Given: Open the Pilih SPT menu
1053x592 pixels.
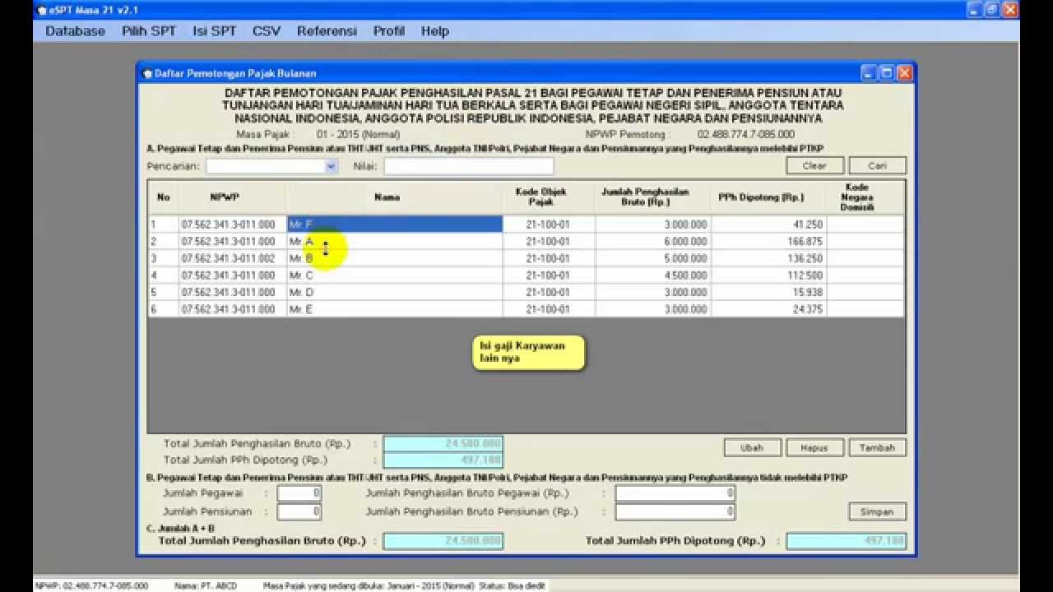Looking at the screenshot, I should [x=149, y=31].
